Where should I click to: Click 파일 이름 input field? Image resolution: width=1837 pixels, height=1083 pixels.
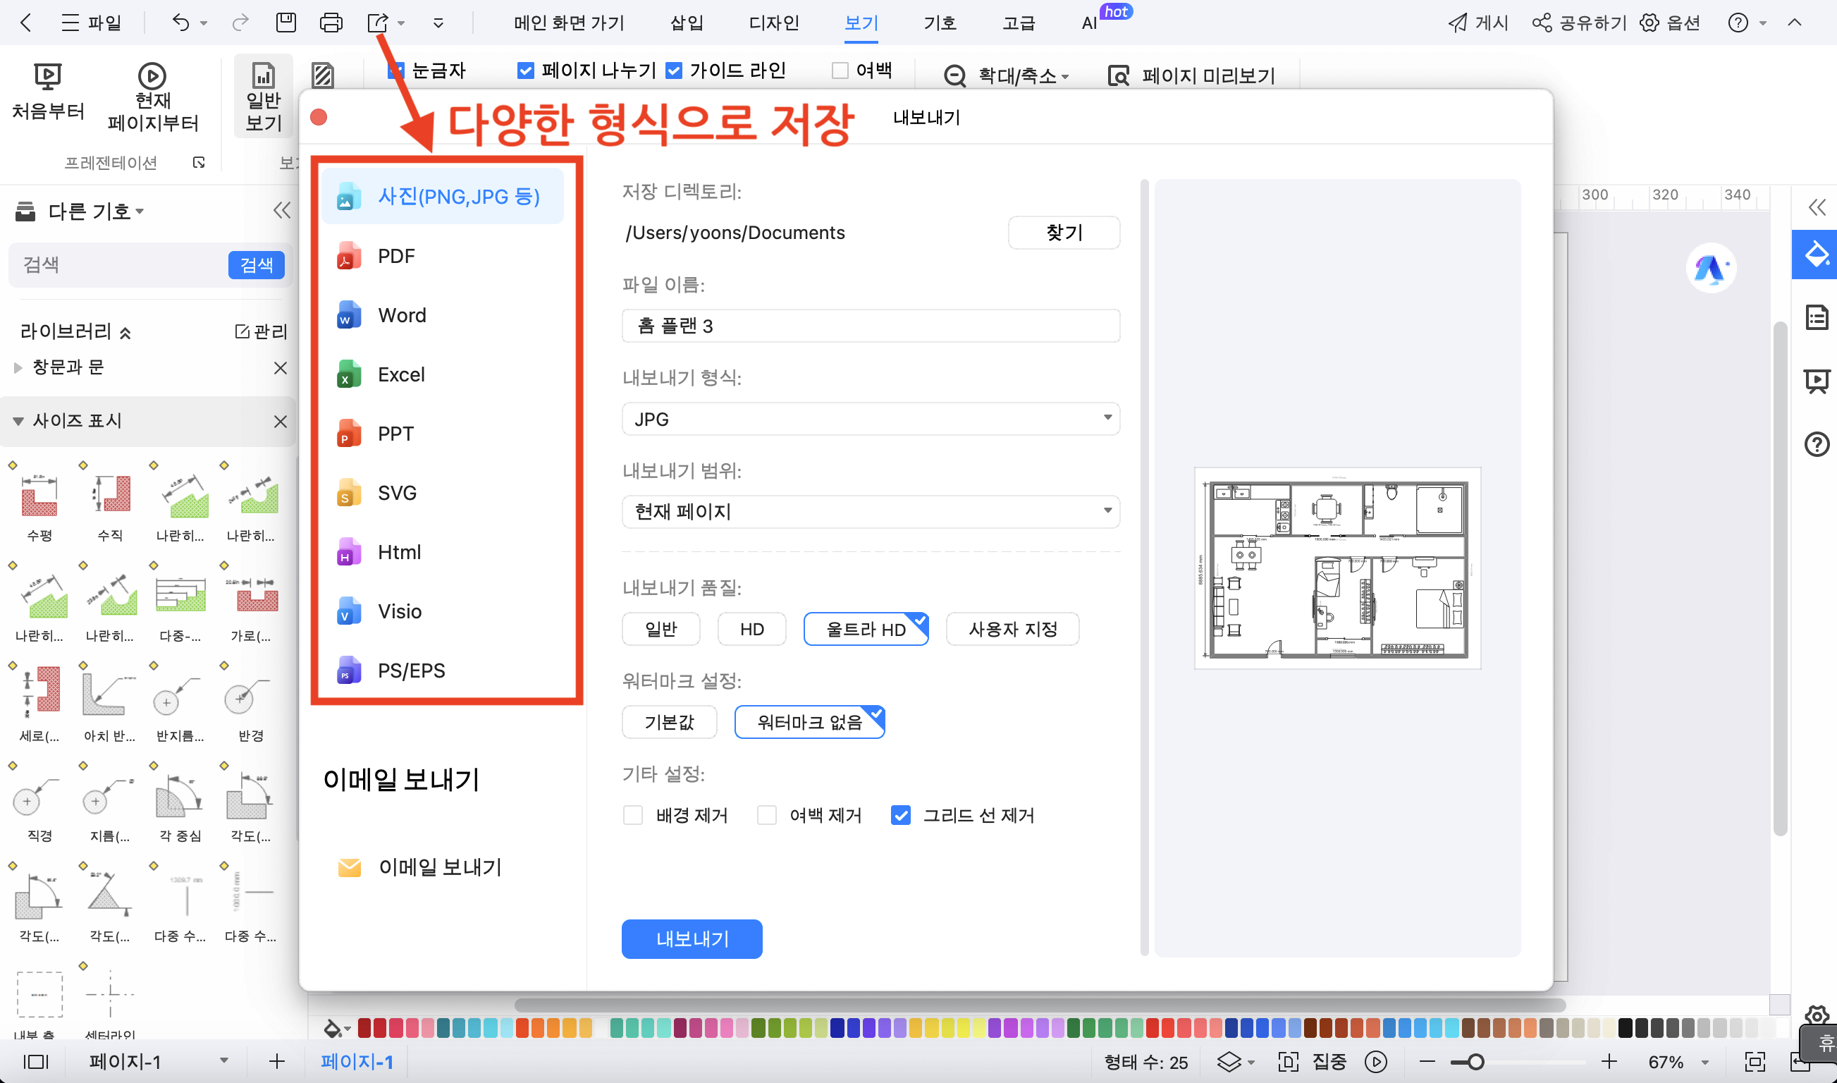[x=868, y=325]
